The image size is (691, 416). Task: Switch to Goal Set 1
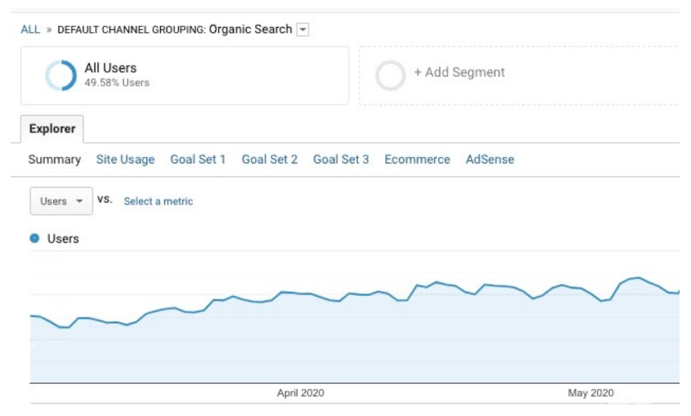point(198,159)
